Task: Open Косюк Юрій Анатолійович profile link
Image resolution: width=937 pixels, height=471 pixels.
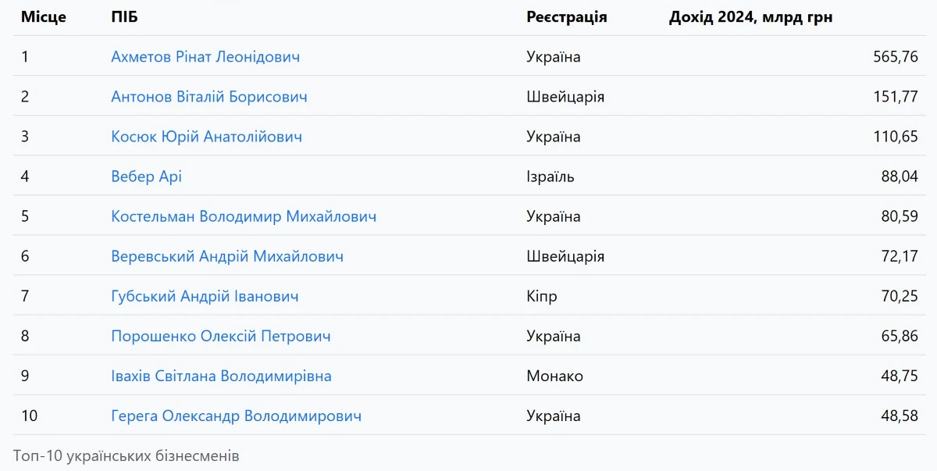Action: click(206, 137)
